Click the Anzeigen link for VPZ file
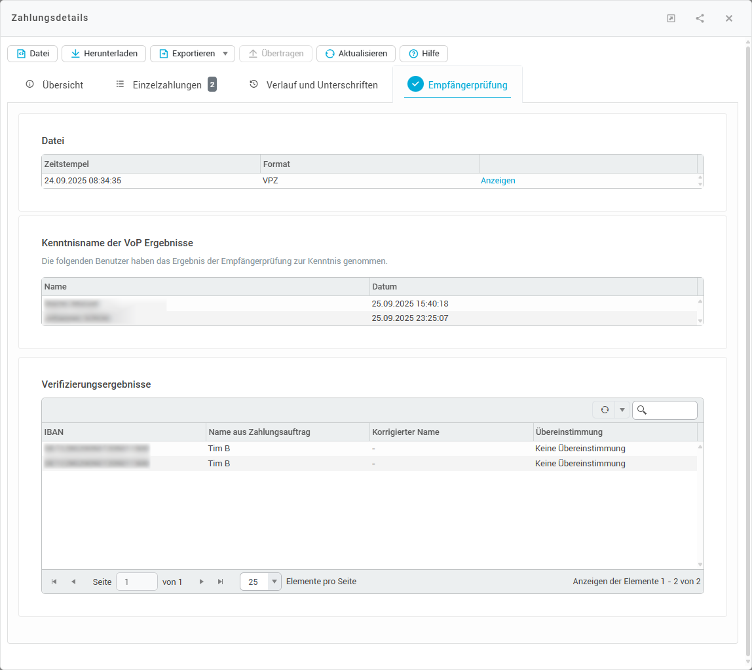Screen dimensions: 752x670 pos(498,181)
